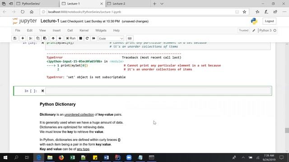Screen dimensions: 289x162
Task: Run empty cell with side run icon
Action: [42, 91]
